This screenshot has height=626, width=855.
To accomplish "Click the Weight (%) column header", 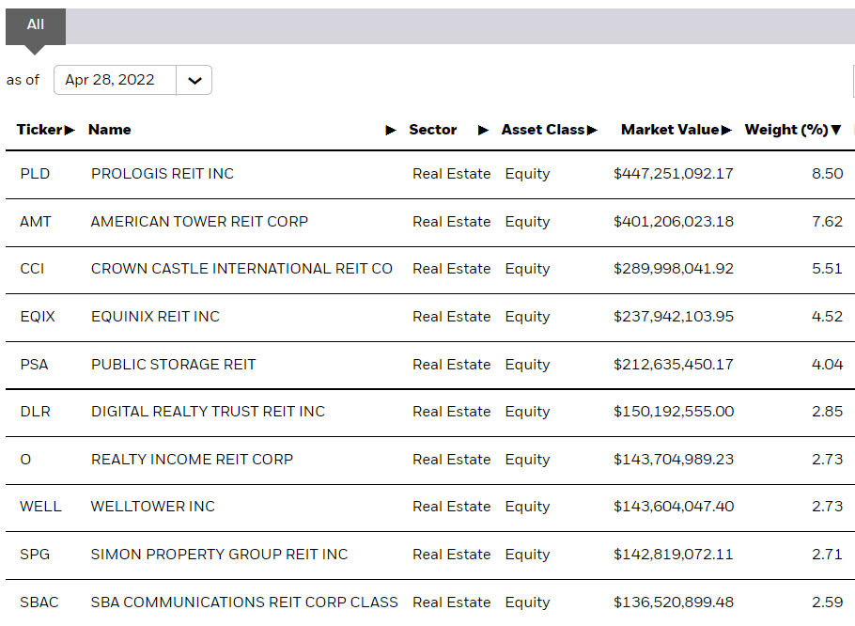I will [786, 130].
